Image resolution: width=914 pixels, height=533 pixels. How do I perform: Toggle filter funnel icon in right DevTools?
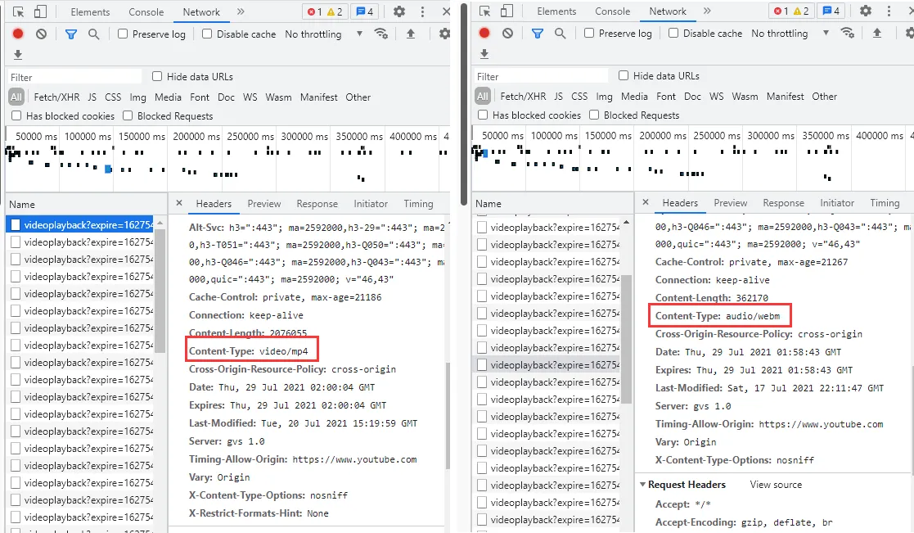pos(538,34)
